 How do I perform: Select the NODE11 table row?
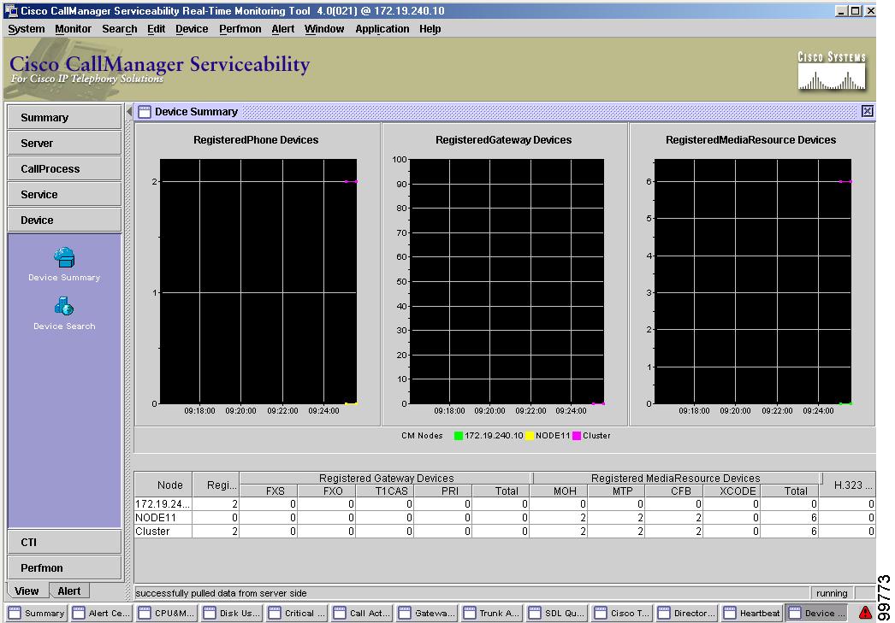[505, 518]
